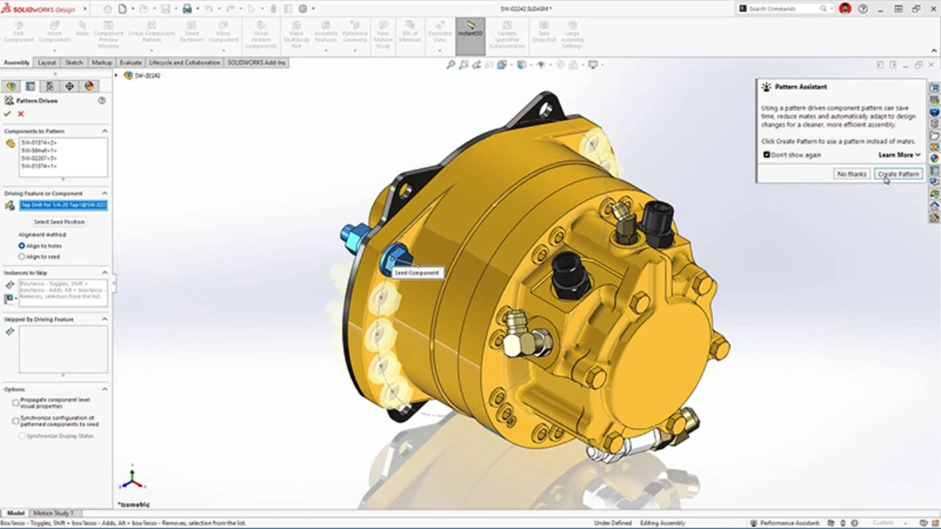Open the display monitor view settings icon

point(593,65)
